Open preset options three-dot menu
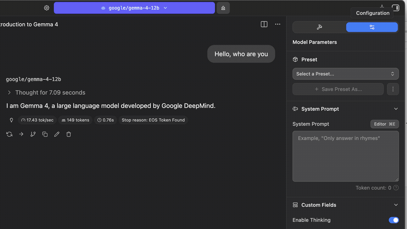The height and width of the screenshot is (229, 407). click(x=393, y=89)
